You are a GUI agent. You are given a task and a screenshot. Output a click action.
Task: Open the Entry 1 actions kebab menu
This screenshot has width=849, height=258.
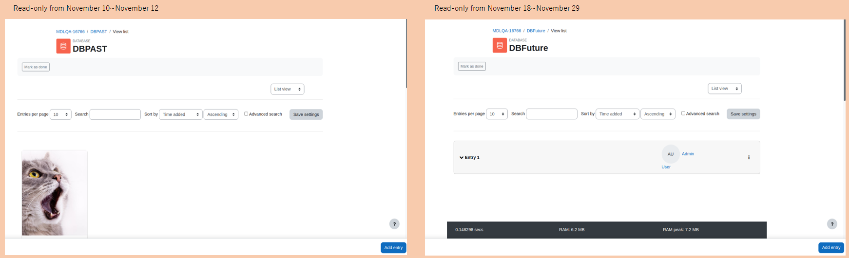click(x=749, y=157)
